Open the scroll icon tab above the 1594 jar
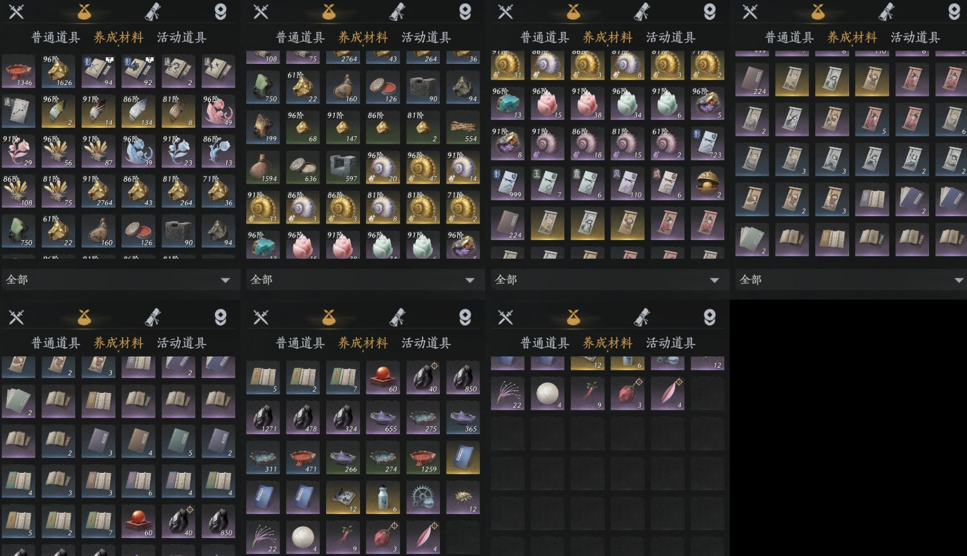This screenshot has width=967, height=556. (x=398, y=11)
